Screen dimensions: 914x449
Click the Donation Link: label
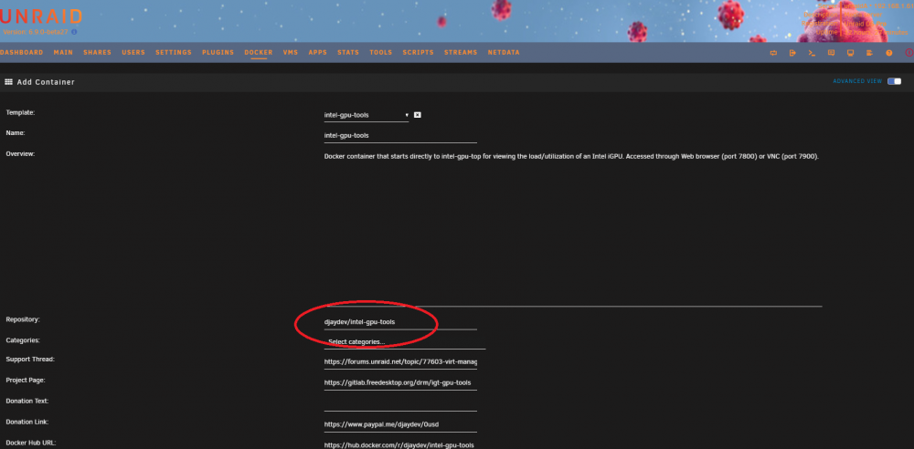coord(27,422)
